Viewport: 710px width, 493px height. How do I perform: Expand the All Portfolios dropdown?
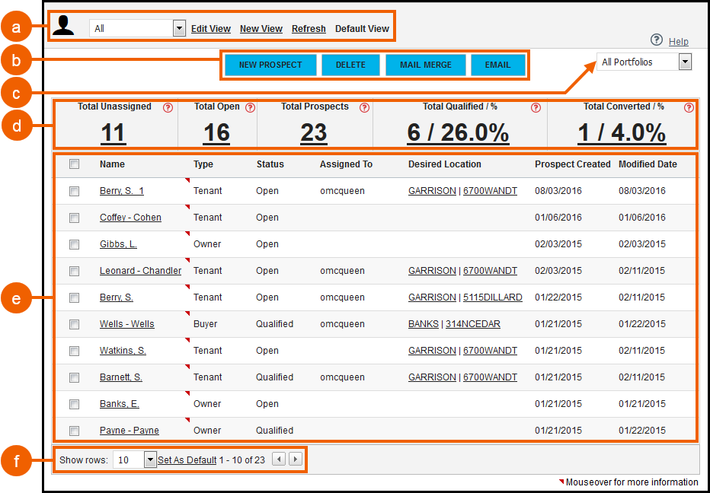684,62
